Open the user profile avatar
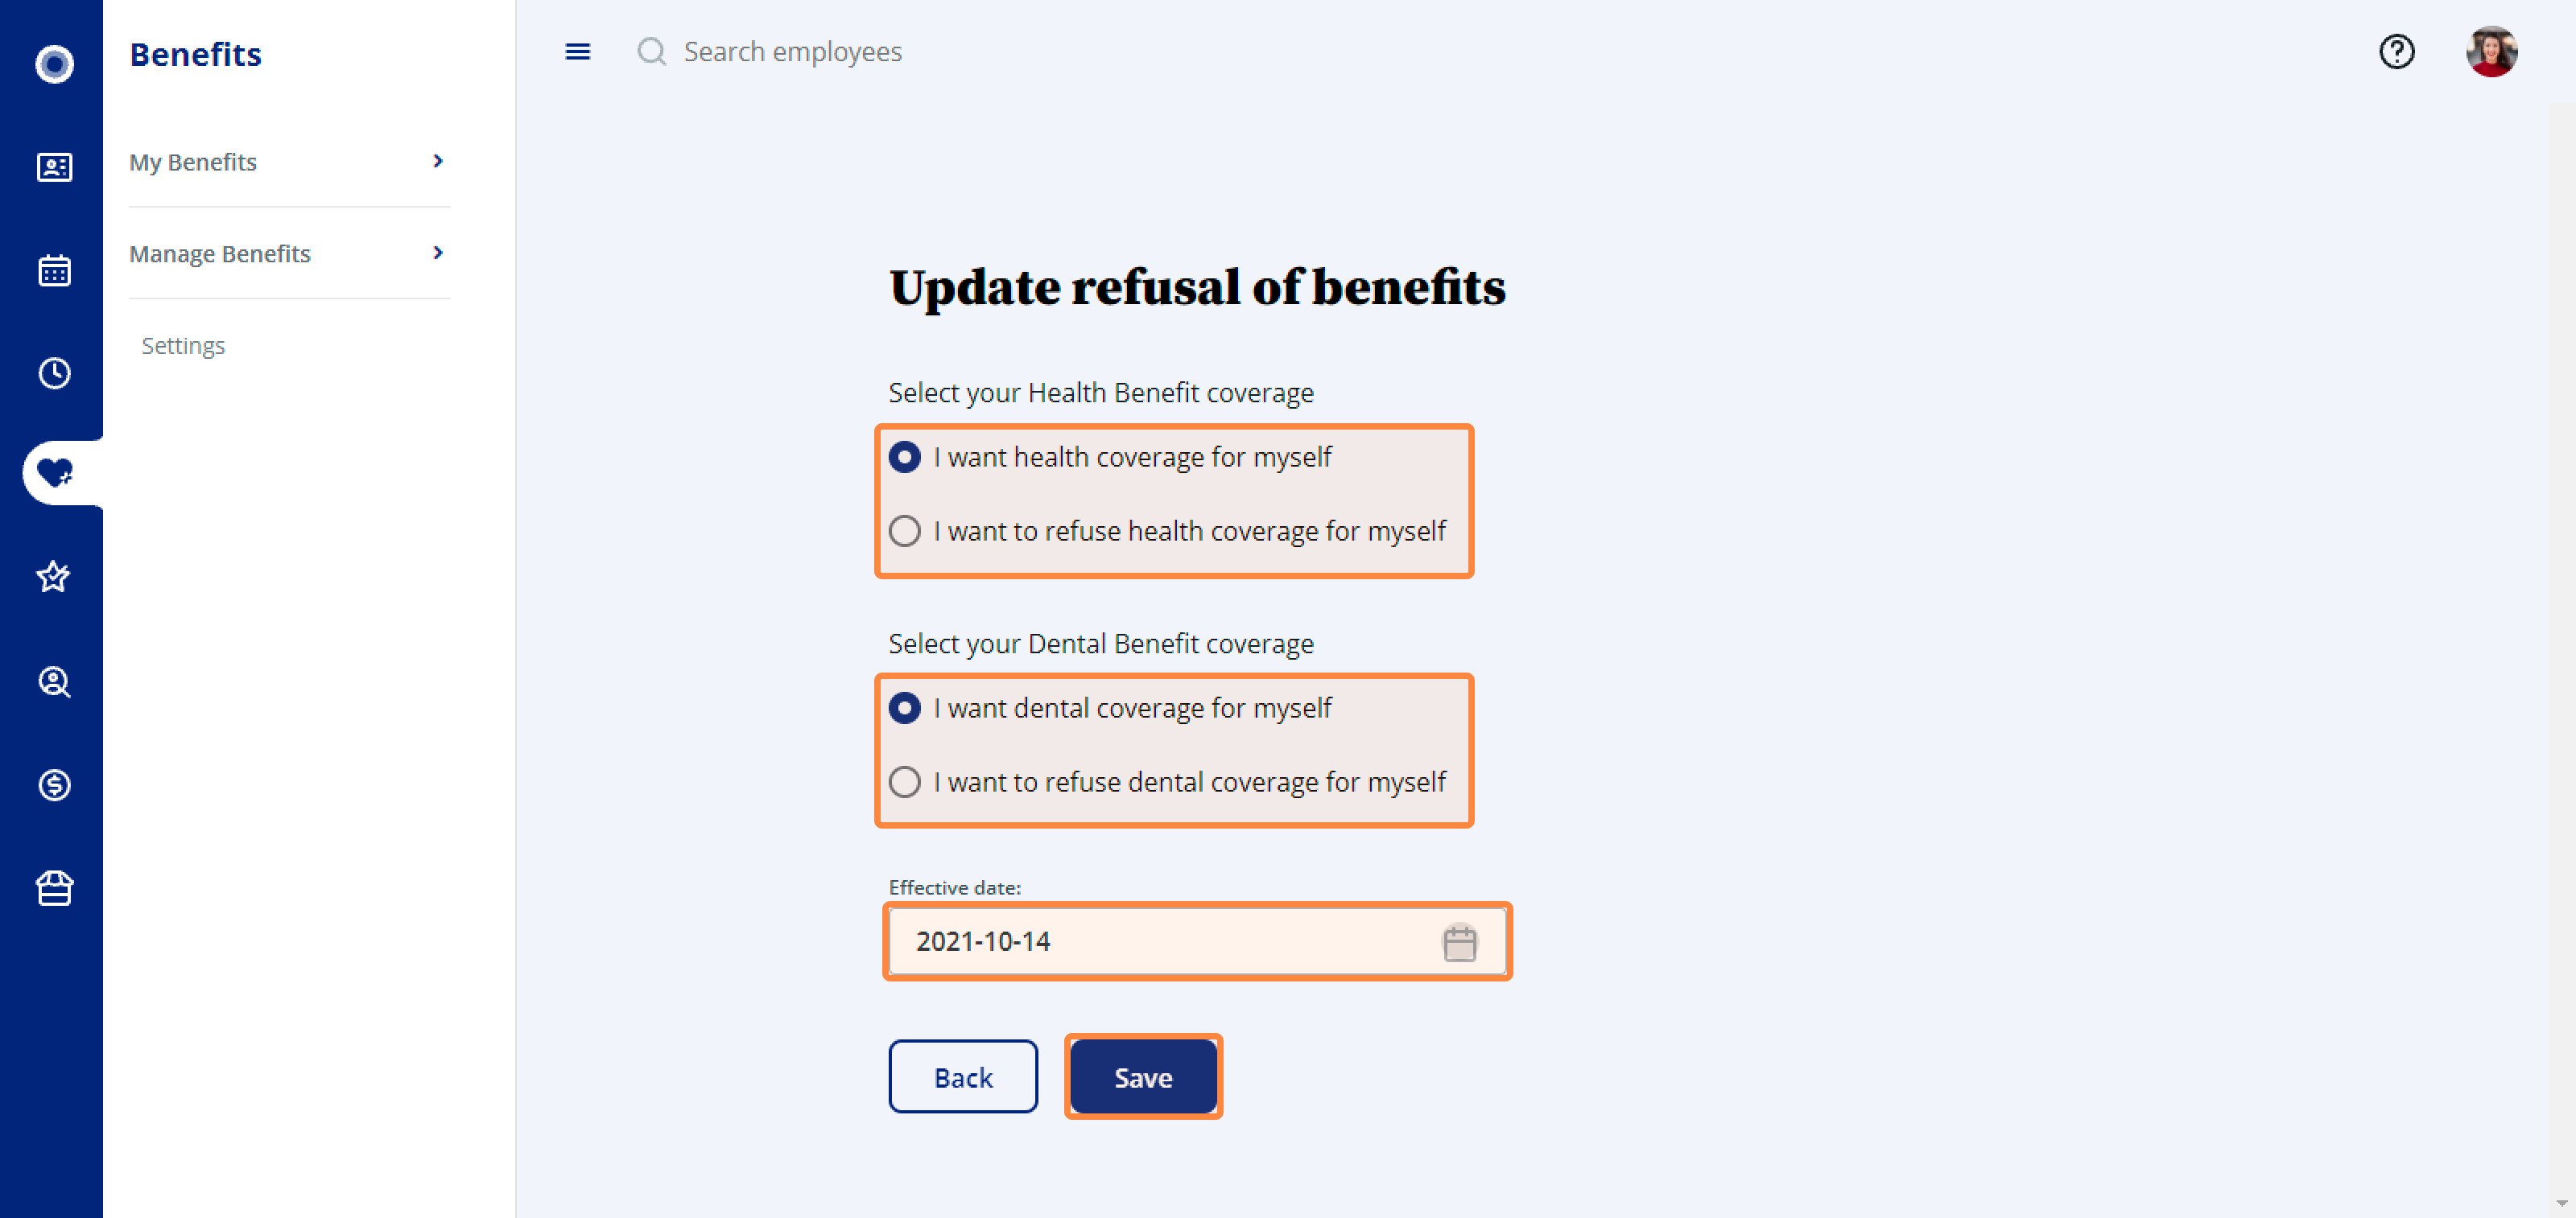Image resolution: width=2576 pixels, height=1218 pixels. pos(2491,52)
